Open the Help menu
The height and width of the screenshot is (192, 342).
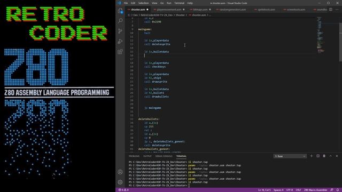[190, 3]
